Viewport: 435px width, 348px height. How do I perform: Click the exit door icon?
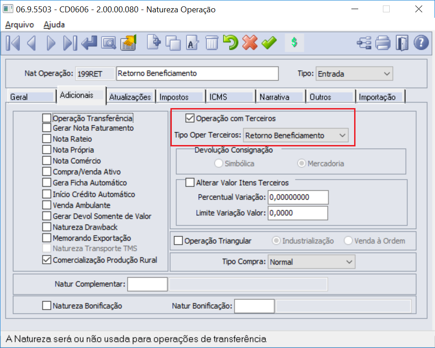(x=402, y=43)
